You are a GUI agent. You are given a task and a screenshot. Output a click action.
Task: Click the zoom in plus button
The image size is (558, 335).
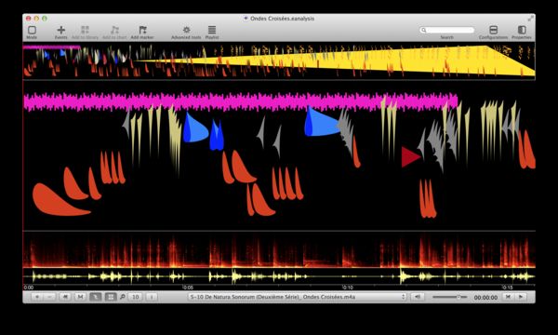pyautogui.click(x=37, y=297)
